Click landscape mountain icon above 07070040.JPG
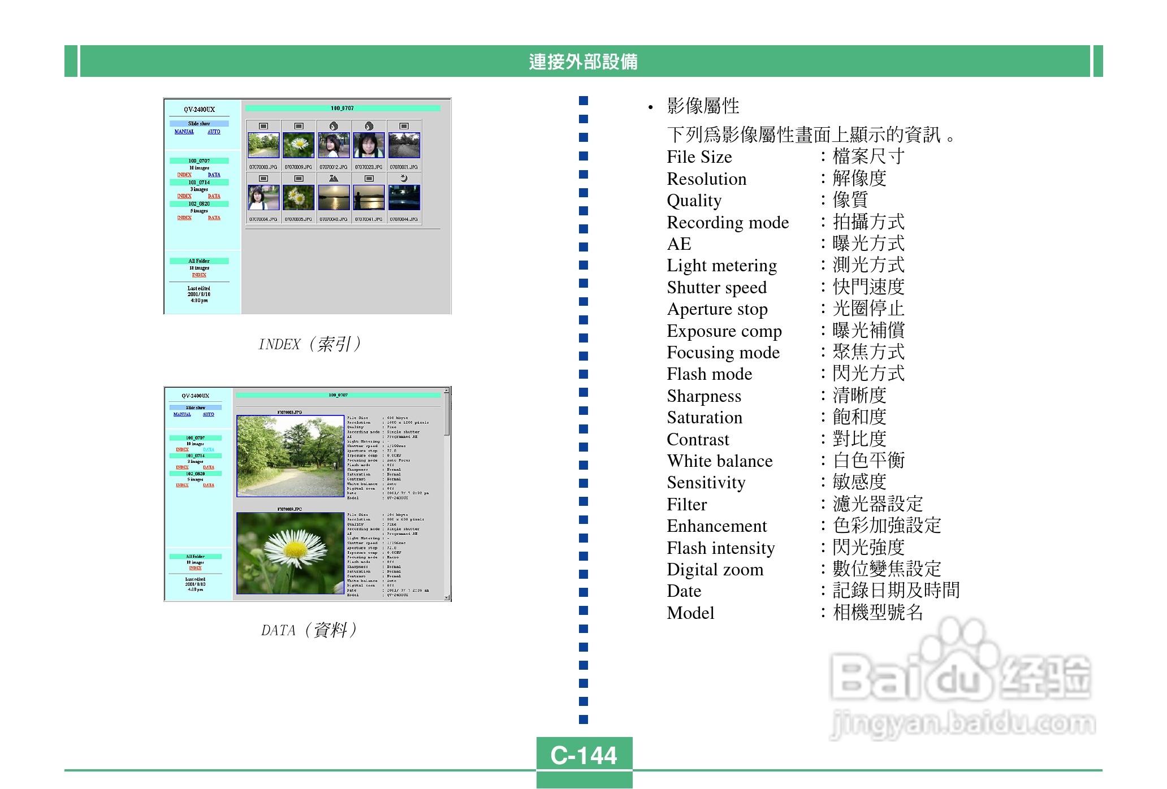Screen dimensions: 1167x789 [x=334, y=178]
